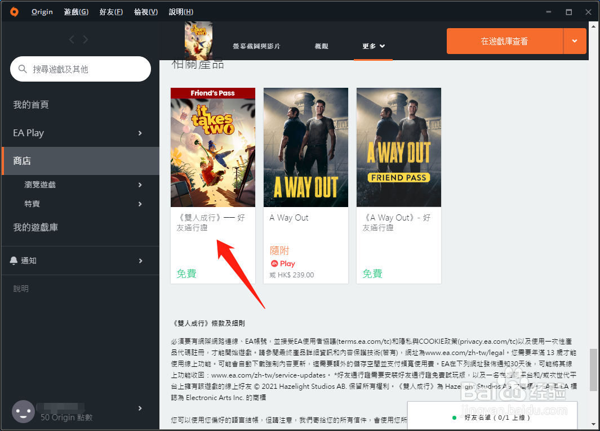Minimize the Origin window

(548, 12)
